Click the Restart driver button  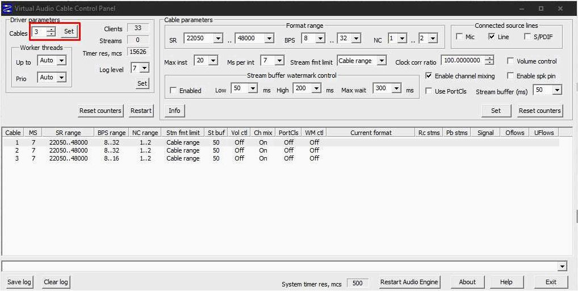141,111
